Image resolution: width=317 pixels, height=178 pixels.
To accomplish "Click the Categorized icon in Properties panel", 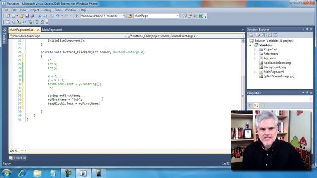I will pos(250,105).
